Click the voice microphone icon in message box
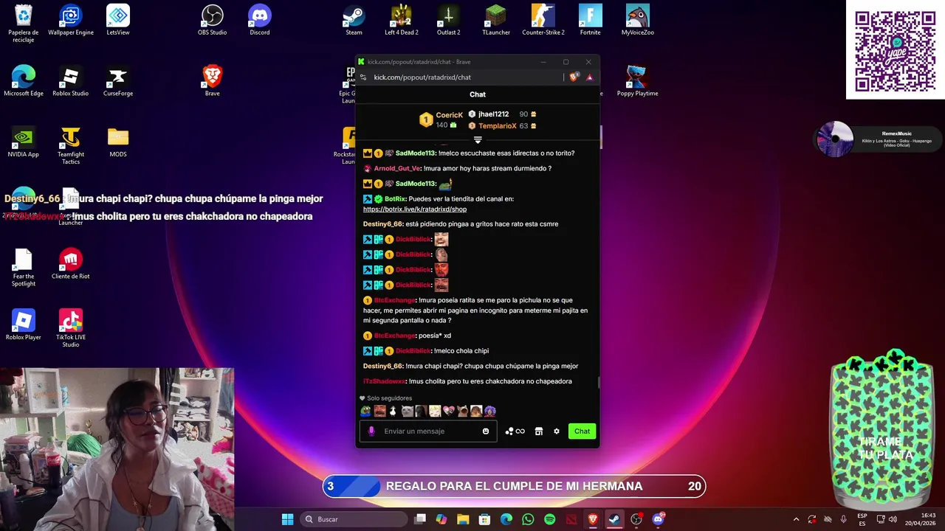Image resolution: width=945 pixels, height=531 pixels. pos(371,431)
